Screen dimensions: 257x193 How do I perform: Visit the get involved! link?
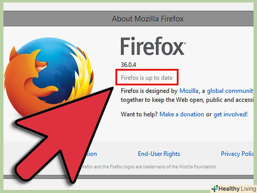(x=230, y=115)
